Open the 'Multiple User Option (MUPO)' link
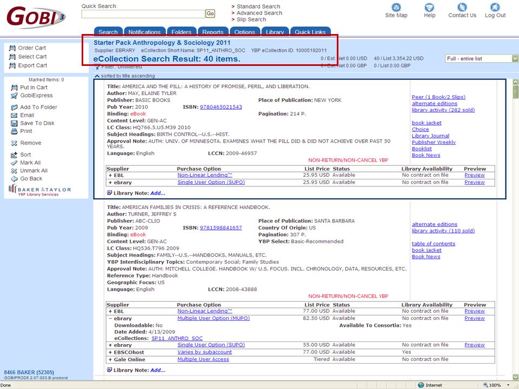This screenshot has height=389, width=519. (x=214, y=318)
